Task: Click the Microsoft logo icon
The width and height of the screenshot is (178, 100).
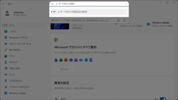Action: point(56,40)
